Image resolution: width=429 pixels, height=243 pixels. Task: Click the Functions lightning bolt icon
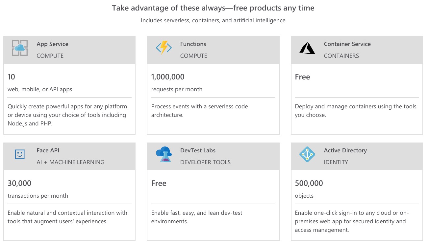click(x=164, y=48)
